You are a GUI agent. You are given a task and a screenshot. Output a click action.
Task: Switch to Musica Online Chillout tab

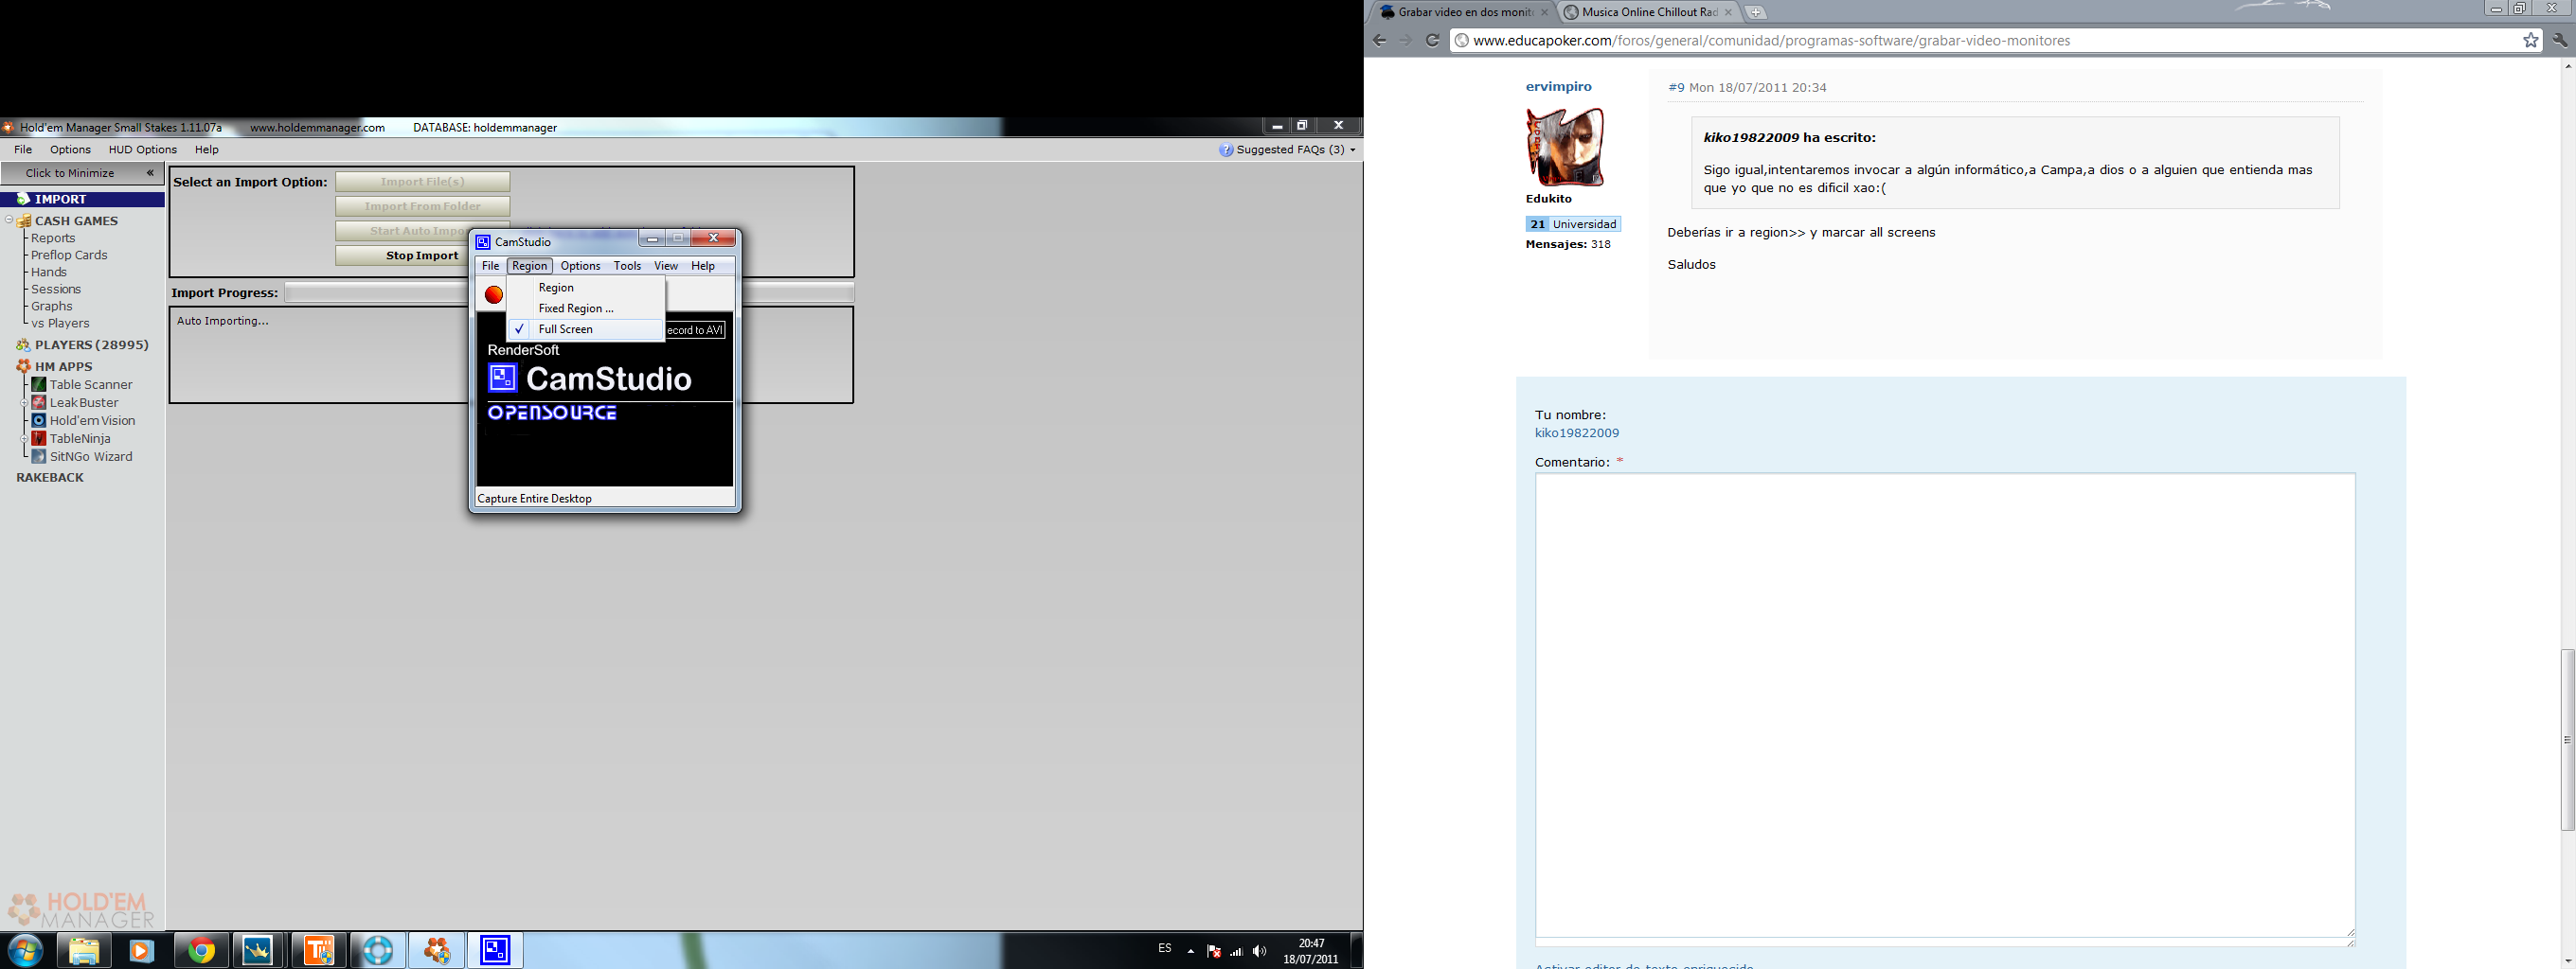[1649, 12]
